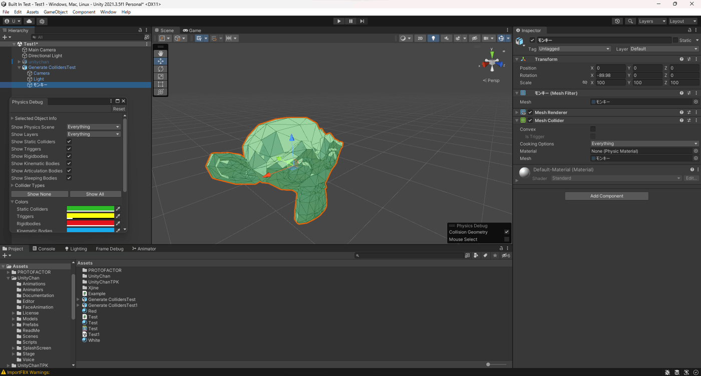The width and height of the screenshot is (701, 376).
Task: Open the Mesh Renderer more options menu
Action: click(696, 112)
